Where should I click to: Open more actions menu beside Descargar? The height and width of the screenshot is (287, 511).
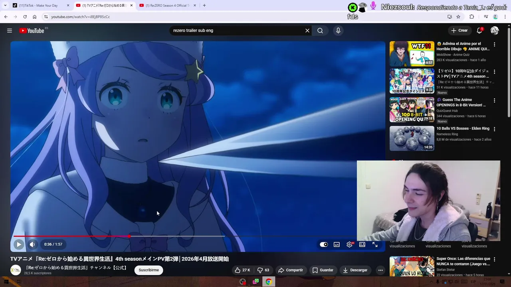(x=380, y=270)
